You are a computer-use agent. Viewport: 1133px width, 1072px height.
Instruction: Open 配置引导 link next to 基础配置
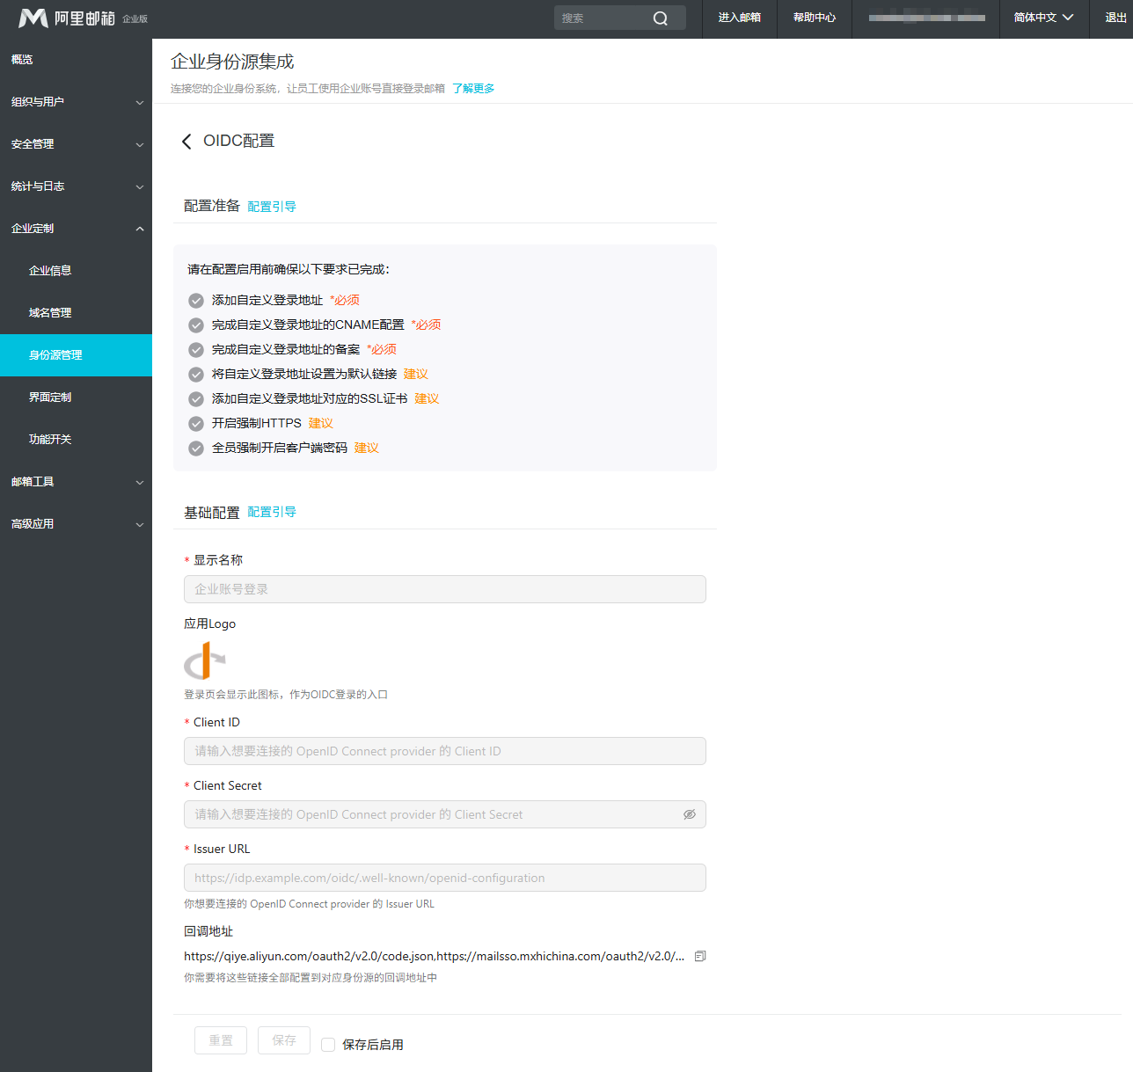coord(272,512)
